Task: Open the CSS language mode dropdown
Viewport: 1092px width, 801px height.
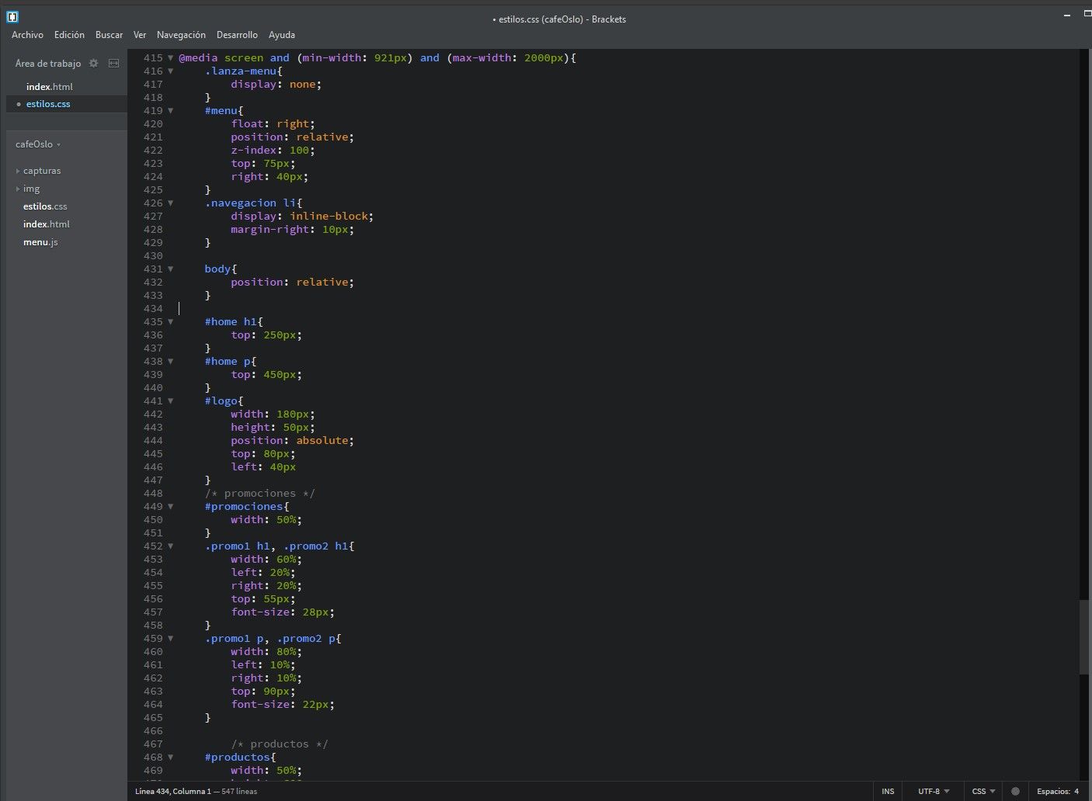Action: click(983, 791)
